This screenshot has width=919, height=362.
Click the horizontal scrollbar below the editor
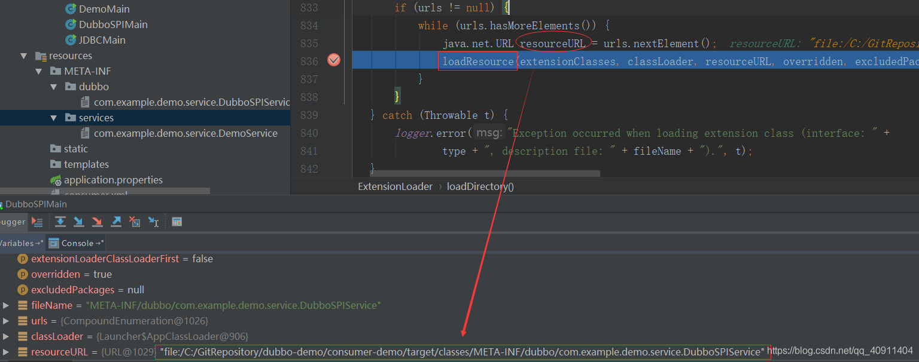485,174
